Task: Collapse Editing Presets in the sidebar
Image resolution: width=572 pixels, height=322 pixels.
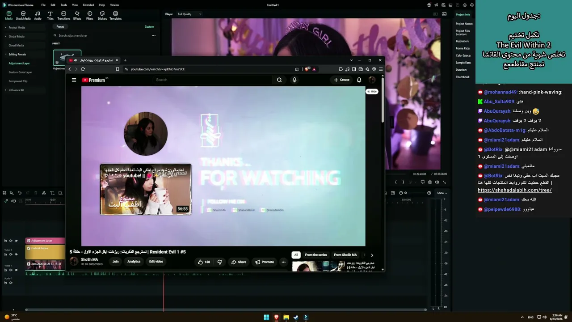Action: 5,54
